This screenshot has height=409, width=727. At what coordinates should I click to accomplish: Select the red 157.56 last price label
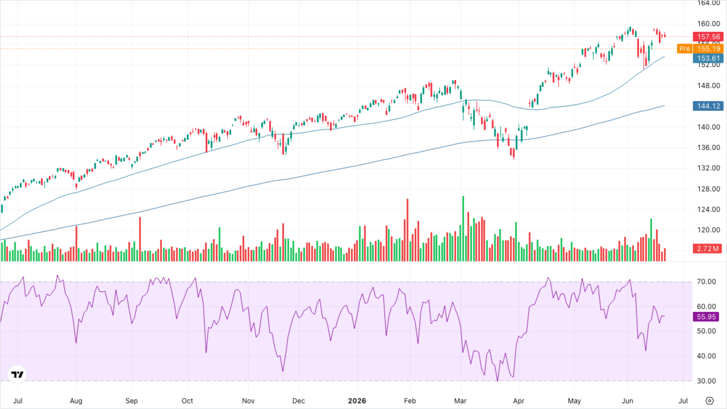708,37
